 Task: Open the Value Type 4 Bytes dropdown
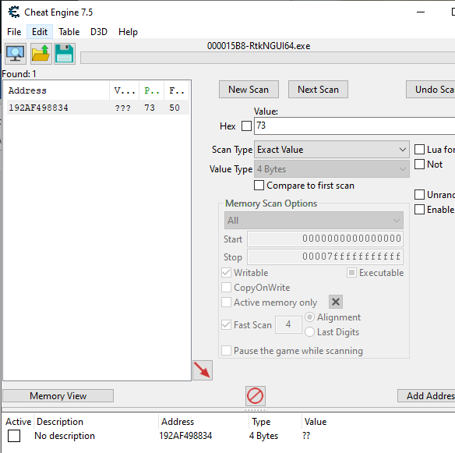point(332,169)
